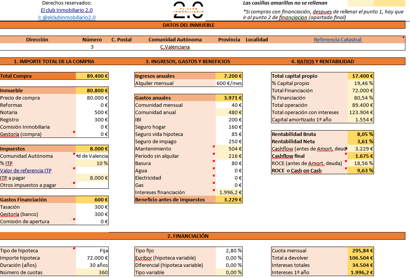Open the El club Inmobiliario 2.0 link
The width and height of the screenshot is (410, 278).
click(67, 10)
